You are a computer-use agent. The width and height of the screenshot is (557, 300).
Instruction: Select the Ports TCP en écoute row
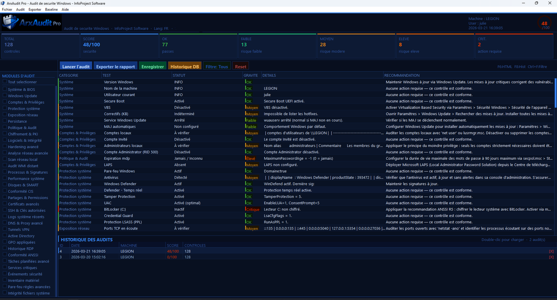306,228
